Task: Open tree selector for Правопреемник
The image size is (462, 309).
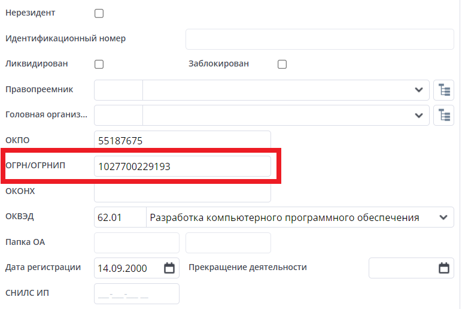Action: (x=443, y=90)
